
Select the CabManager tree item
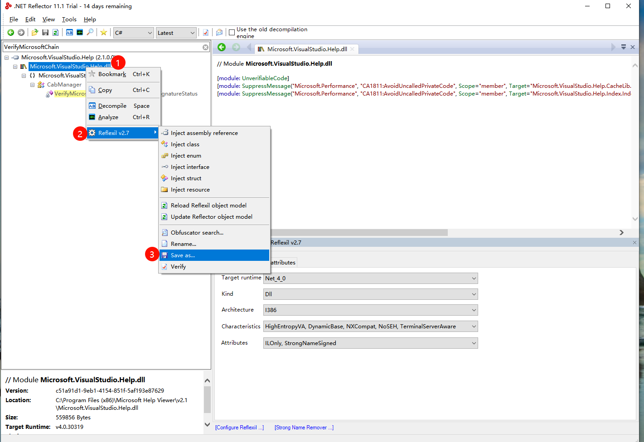click(x=64, y=85)
